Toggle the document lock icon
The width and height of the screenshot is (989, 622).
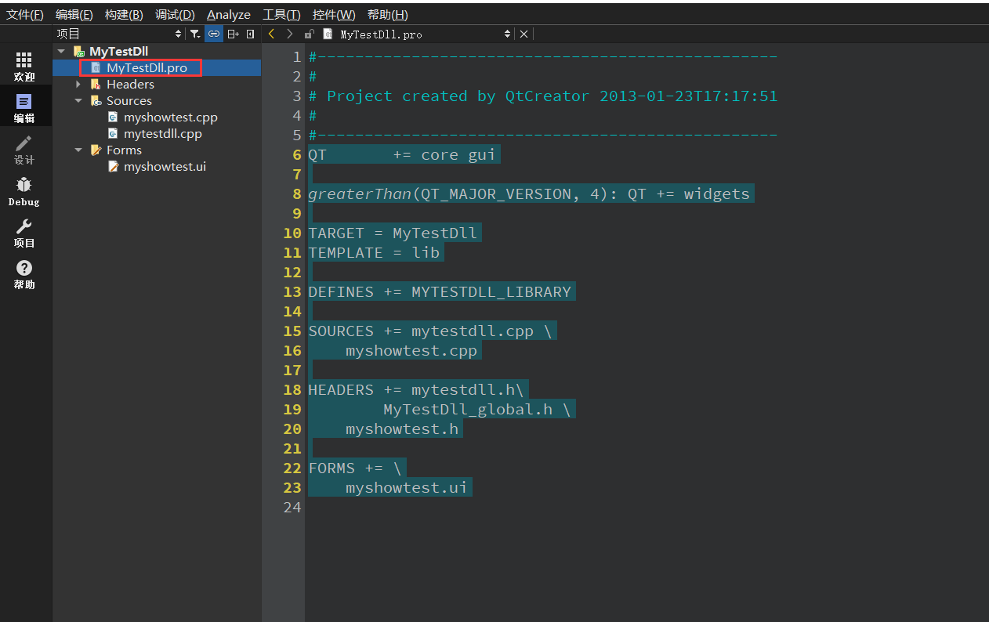click(308, 34)
